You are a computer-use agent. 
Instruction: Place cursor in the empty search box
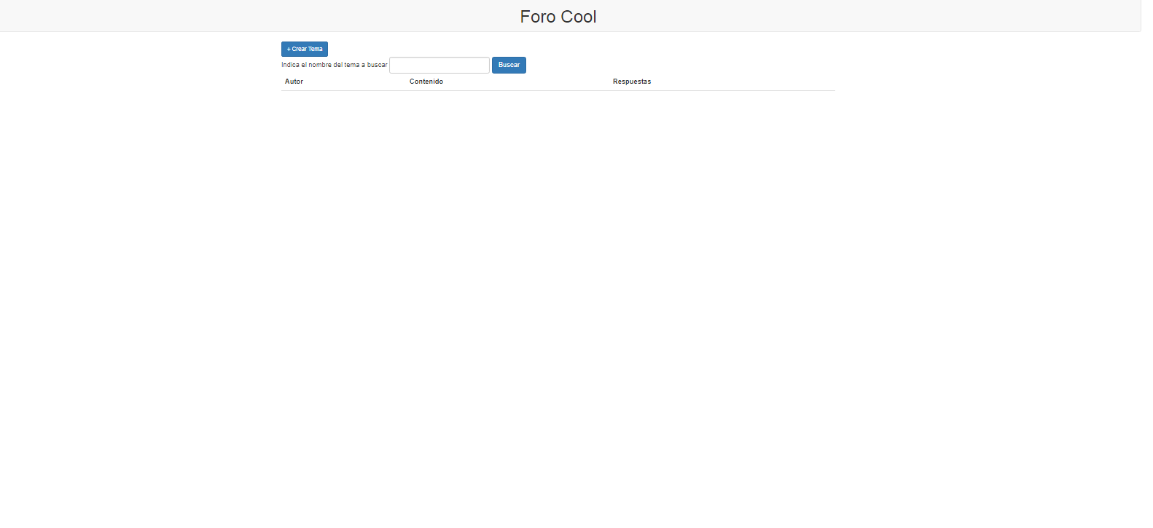click(x=439, y=65)
